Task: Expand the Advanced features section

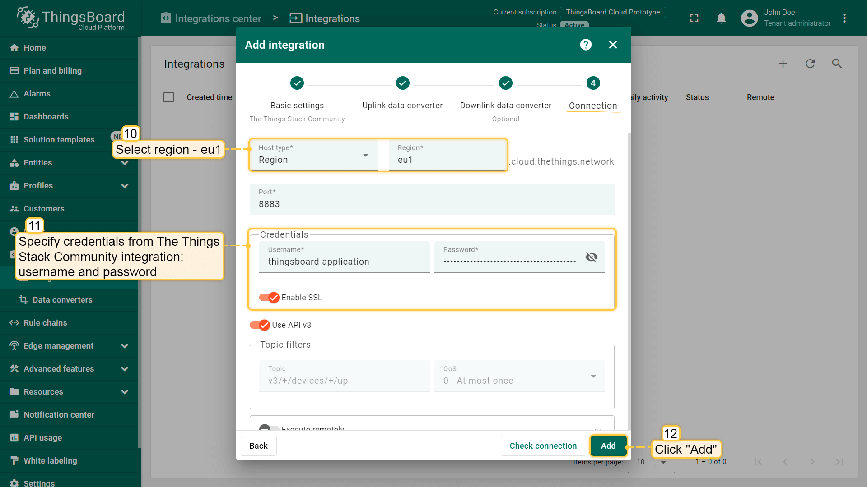Action: 125,369
